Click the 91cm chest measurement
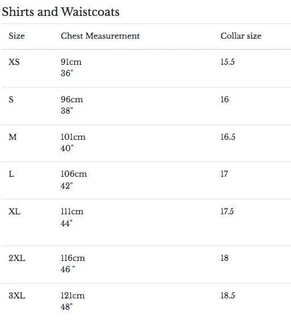This screenshot has height=324, width=291. (71, 62)
